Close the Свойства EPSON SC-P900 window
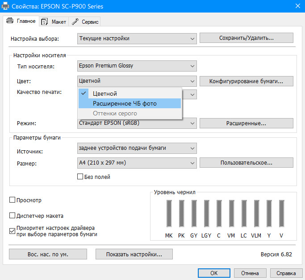The image size is (305, 280). (297, 6)
